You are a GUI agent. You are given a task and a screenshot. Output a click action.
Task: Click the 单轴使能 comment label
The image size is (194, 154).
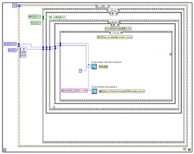click(103, 67)
